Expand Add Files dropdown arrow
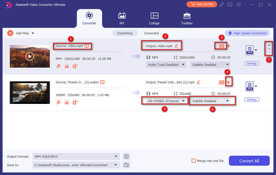This screenshot has width=276, height=175. point(33,33)
